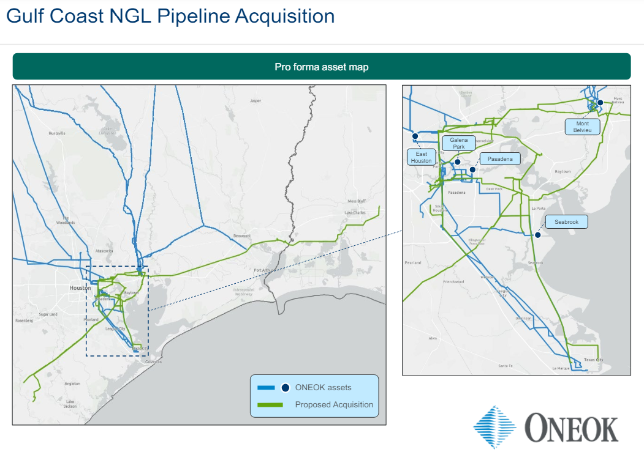Click the Galena Park callout label
The width and height of the screenshot is (644, 452).
pos(459,143)
